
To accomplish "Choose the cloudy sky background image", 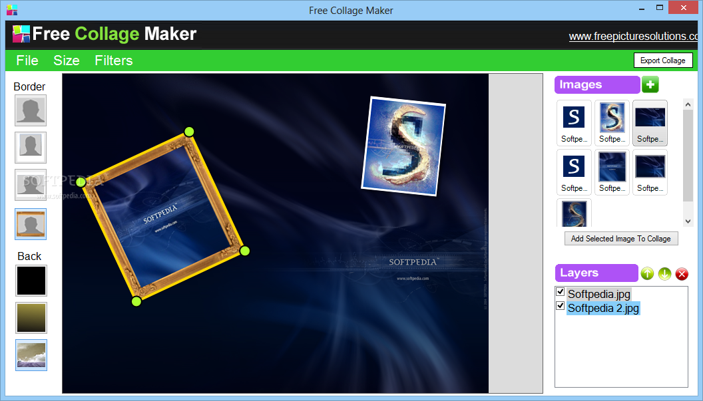I will click(31, 355).
